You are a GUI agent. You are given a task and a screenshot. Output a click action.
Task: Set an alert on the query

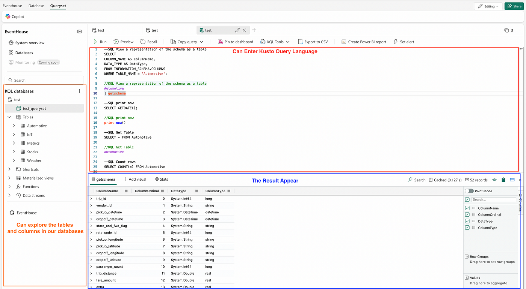click(x=404, y=42)
